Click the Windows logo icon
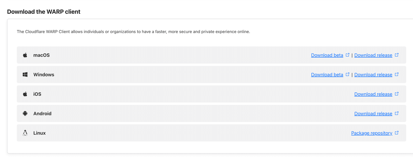This screenshot has height=159, width=413. [x=25, y=75]
